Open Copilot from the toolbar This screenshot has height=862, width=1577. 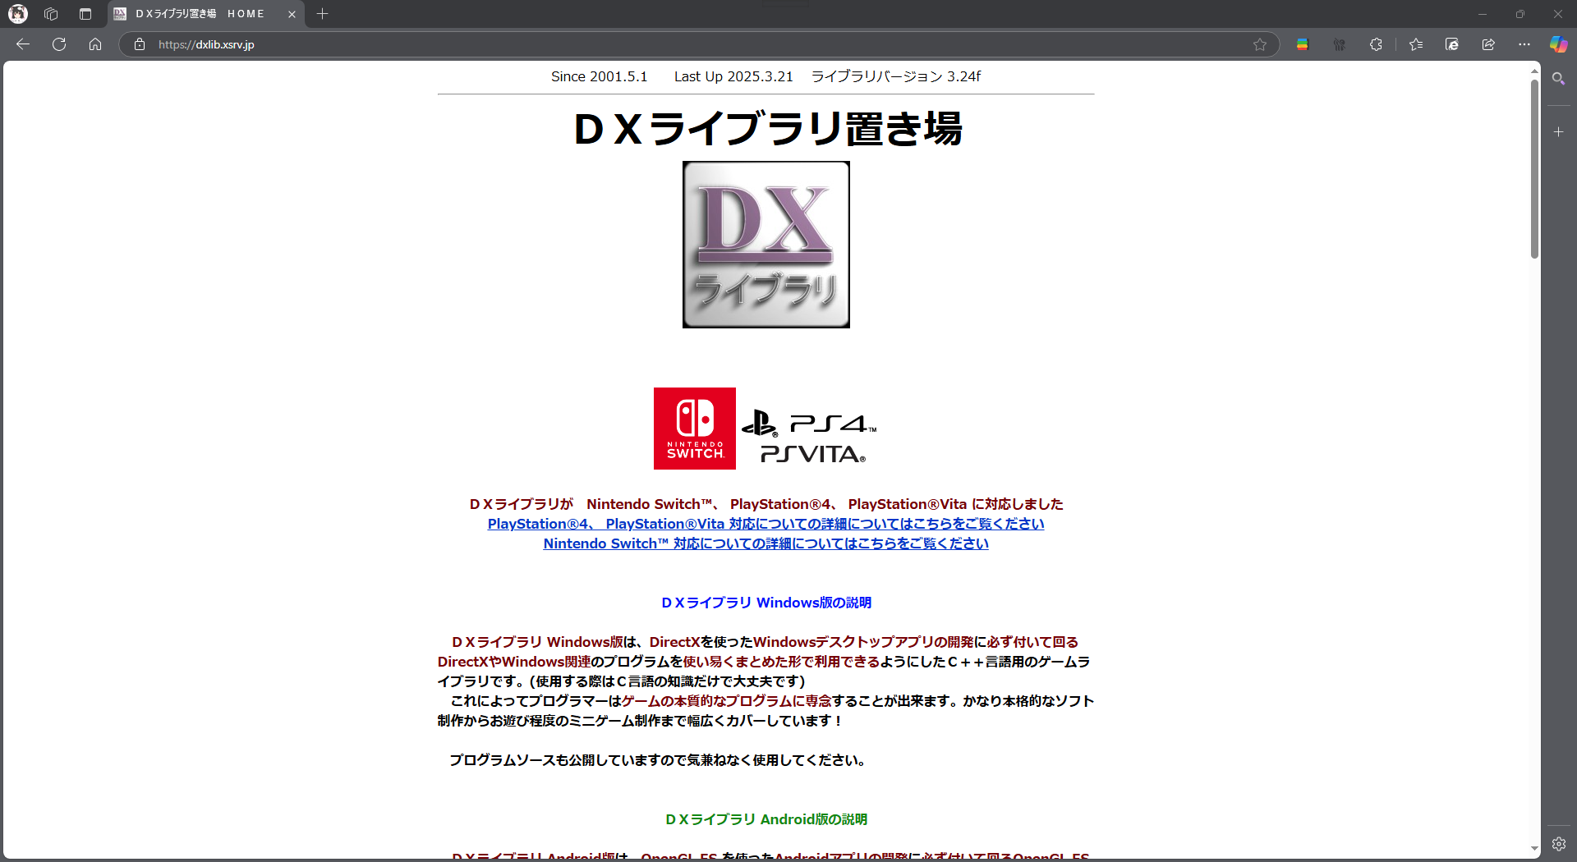[x=1559, y=44]
